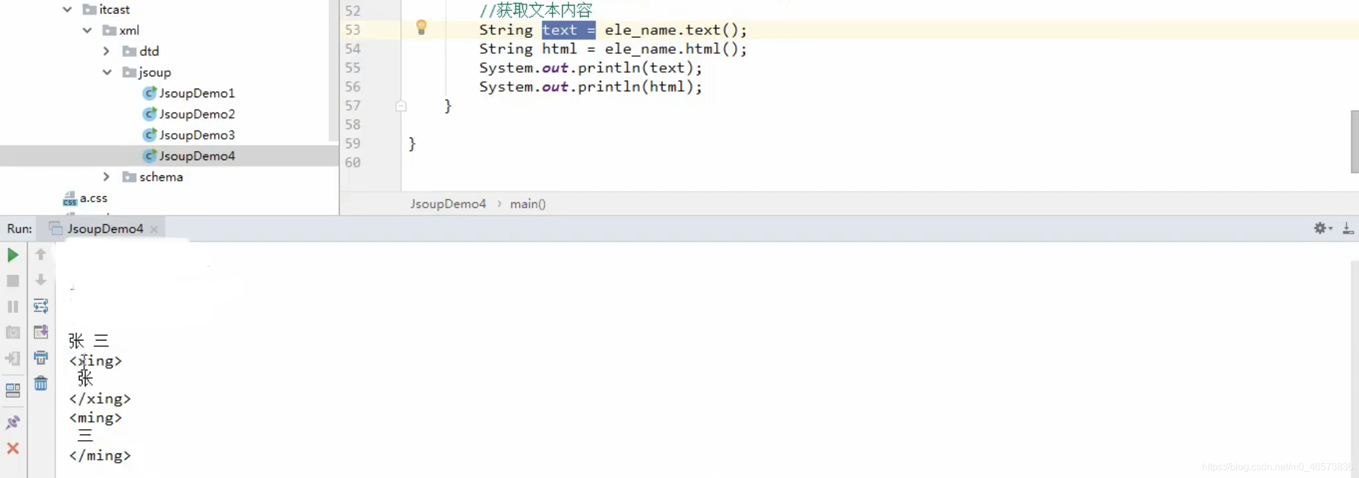Collapse the xml folder
The height and width of the screenshot is (478, 1359).
coord(87,30)
